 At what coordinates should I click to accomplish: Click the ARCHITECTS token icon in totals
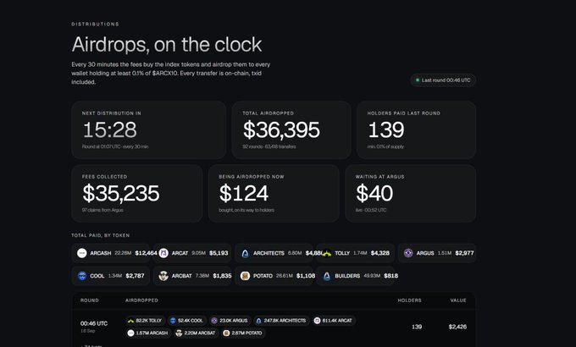pos(245,253)
